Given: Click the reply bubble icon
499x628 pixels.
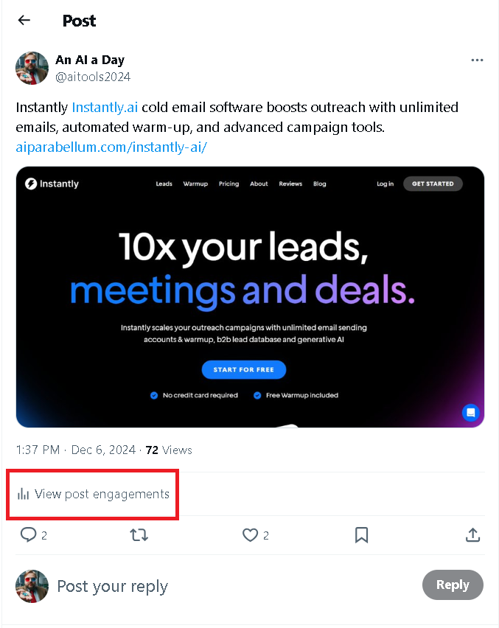Looking at the screenshot, I should 27,535.
